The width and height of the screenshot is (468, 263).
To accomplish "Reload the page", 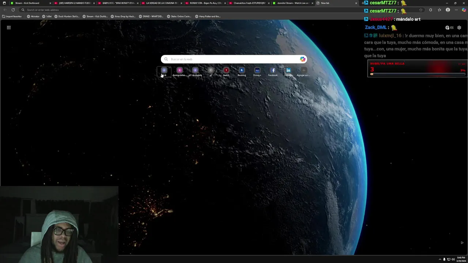I will (x=13, y=10).
